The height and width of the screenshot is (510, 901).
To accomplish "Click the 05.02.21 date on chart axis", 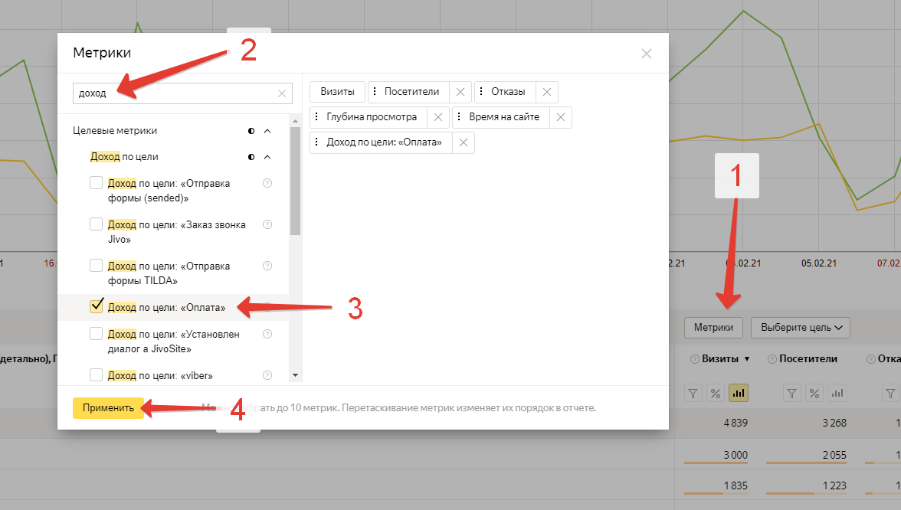I will (819, 263).
